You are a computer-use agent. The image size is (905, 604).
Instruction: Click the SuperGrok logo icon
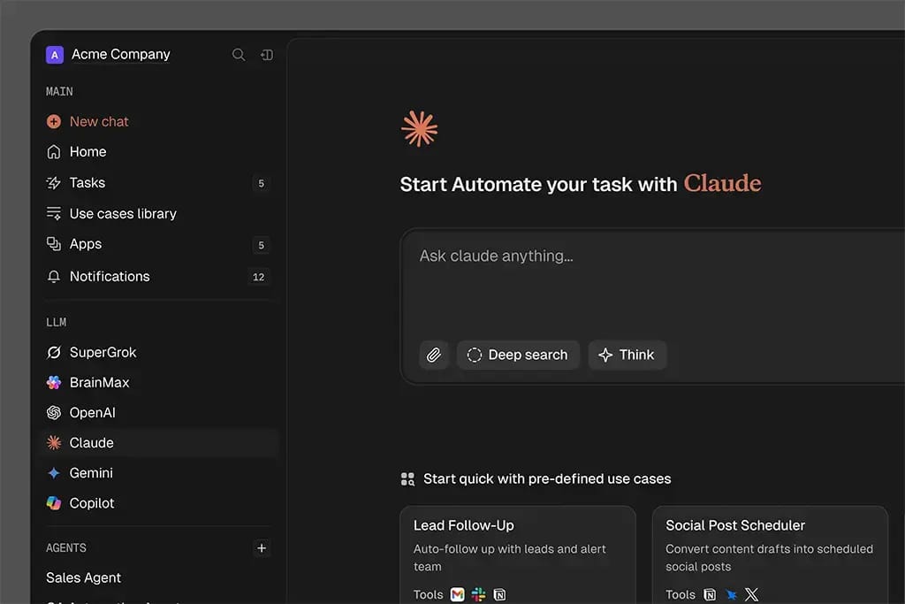point(54,352)
